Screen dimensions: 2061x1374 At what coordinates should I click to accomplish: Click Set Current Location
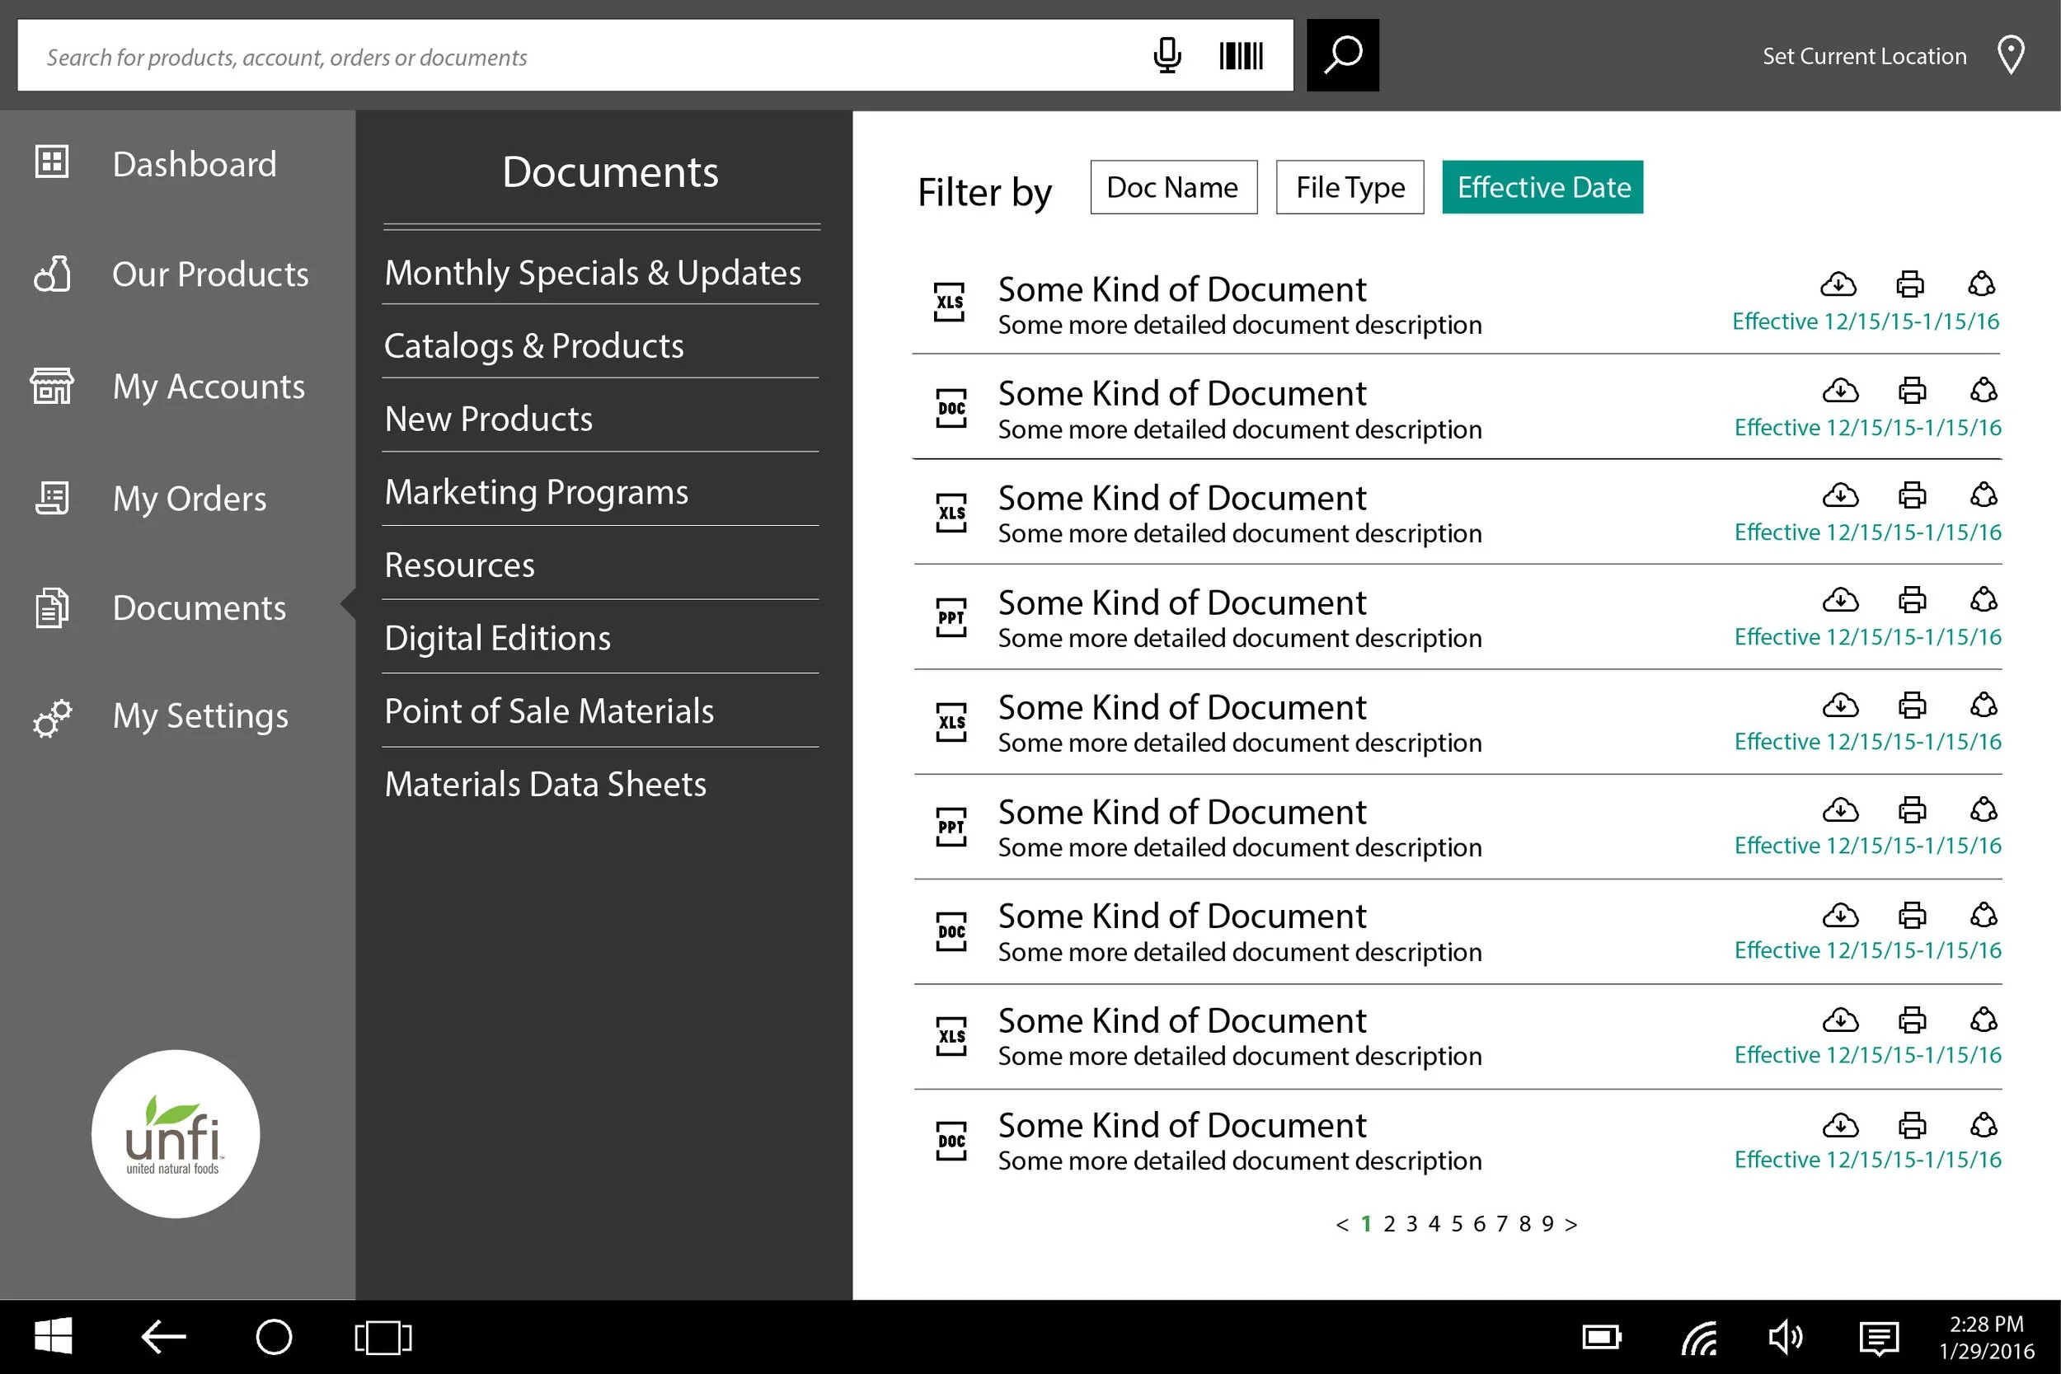1863,55
